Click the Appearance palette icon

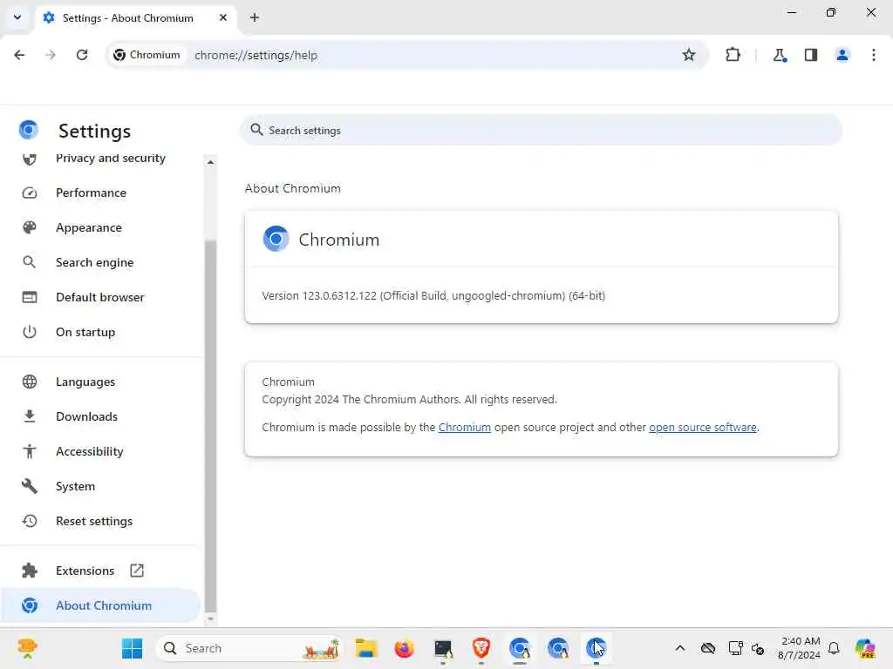click(x=30, y=227)
